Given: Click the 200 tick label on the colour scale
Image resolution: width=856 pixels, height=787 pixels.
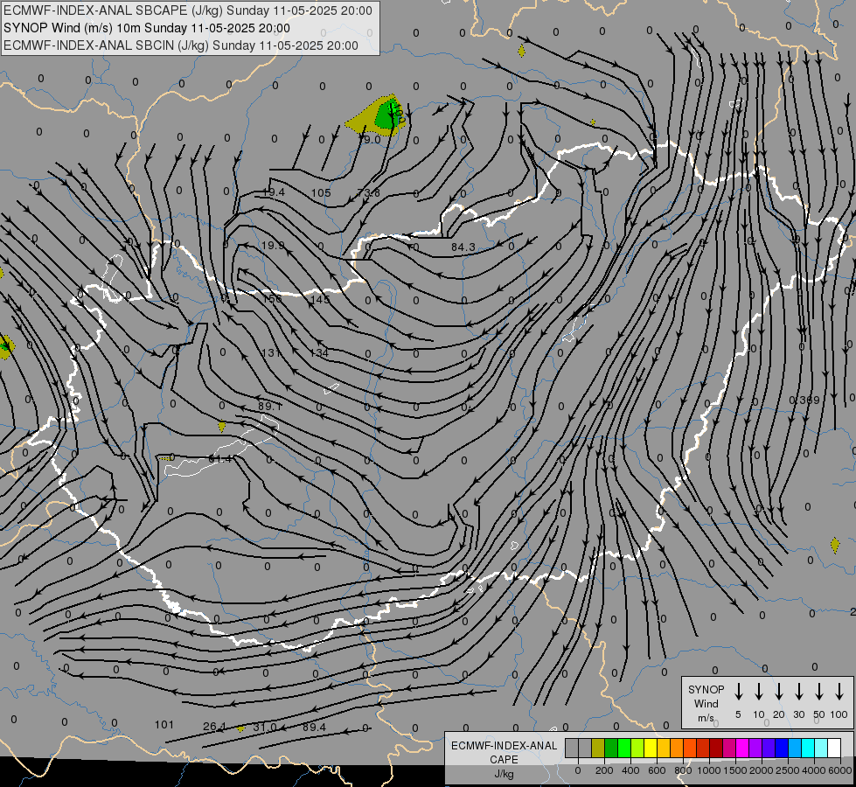Looking at the screenshot, I should pyautogui.click(x=604, y=770).
